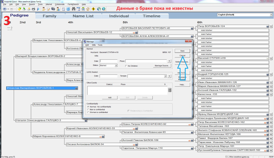This screenshot has width=274, height=158.
Task: Click Save in the Marriage dialog
Action: coord(182,51)
